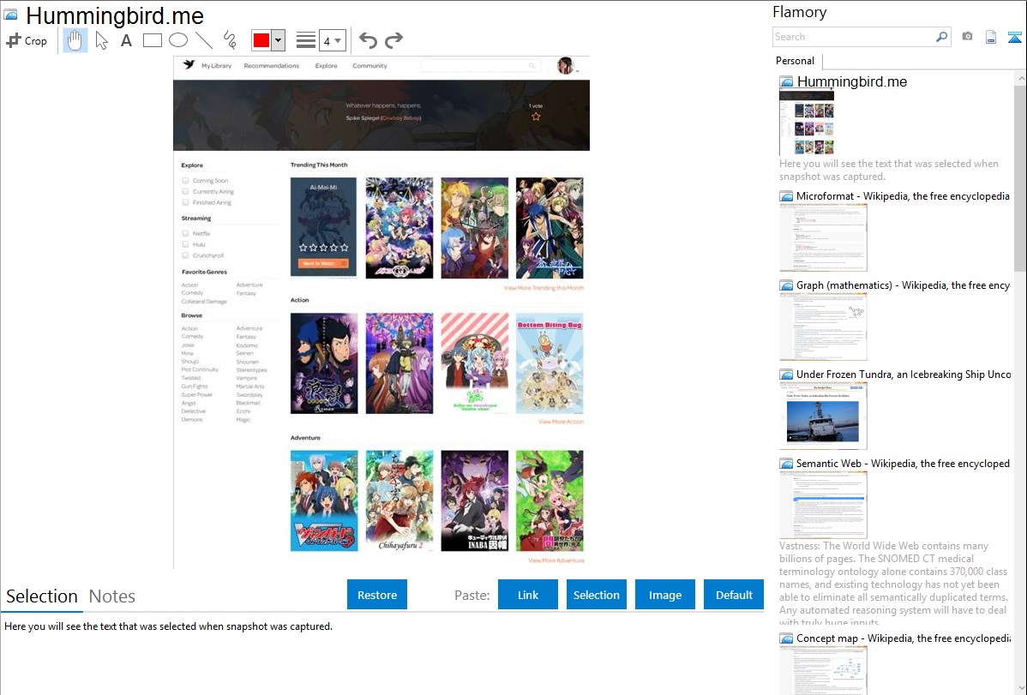Click Hummingbird bird logo in snapshot
Viewport: 1027px width, 695px height.
click(189, 64)
